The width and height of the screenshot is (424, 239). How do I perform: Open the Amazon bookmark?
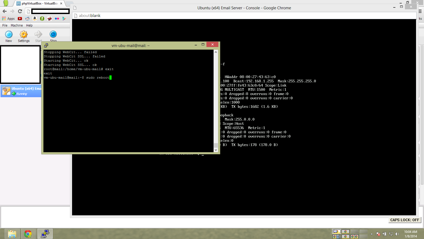click(35, 19)
